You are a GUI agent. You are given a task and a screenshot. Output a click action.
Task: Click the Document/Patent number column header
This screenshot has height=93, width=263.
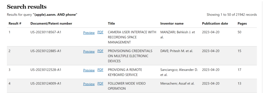(51, 24)
